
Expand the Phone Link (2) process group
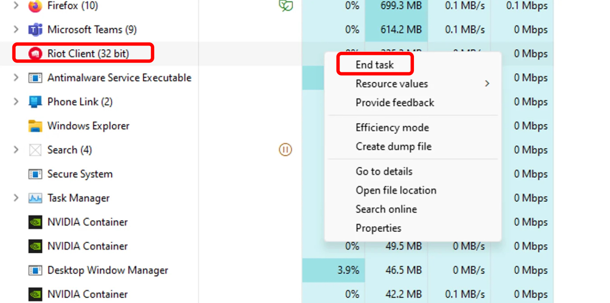click(x=16, y=102)
